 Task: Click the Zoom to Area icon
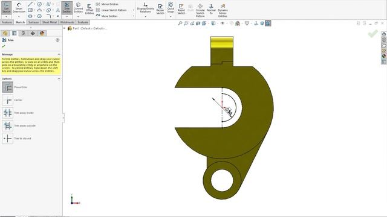click(x=186, y=23)
